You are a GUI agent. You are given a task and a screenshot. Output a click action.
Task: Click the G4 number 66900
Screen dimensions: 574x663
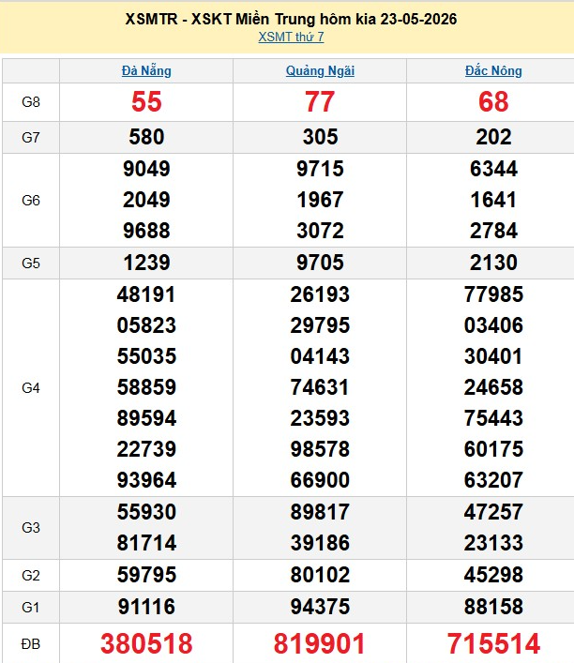point(320,480)
